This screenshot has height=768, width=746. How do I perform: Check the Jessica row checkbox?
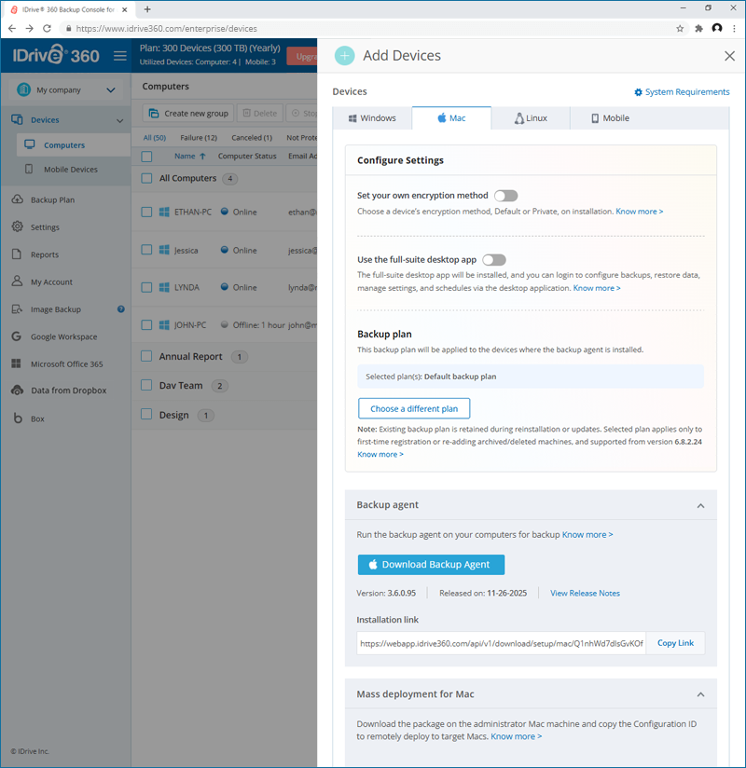[146, 250]
